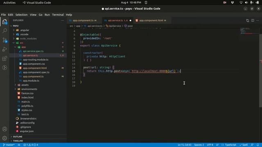Image resolution: width=262 pixels, height=147 pixels.
Task: Click the errors and warnings status indicator
Action: (31, 145)
